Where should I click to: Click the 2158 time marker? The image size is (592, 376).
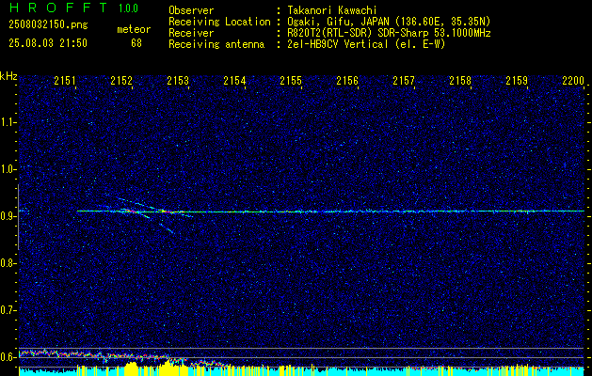pyautogui.click(x=460, y=80)
